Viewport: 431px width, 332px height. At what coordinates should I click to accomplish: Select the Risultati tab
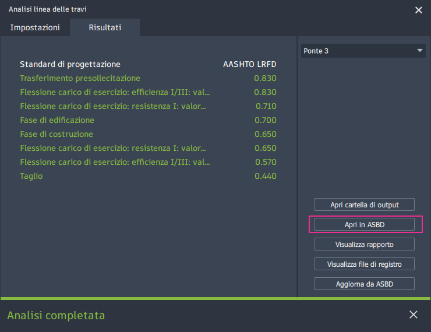105,27
